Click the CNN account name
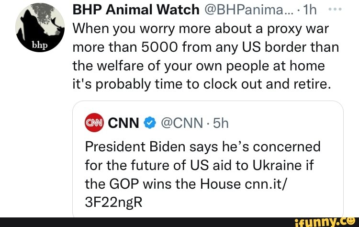This screenshot has height=227, width=359. [124, 124]
